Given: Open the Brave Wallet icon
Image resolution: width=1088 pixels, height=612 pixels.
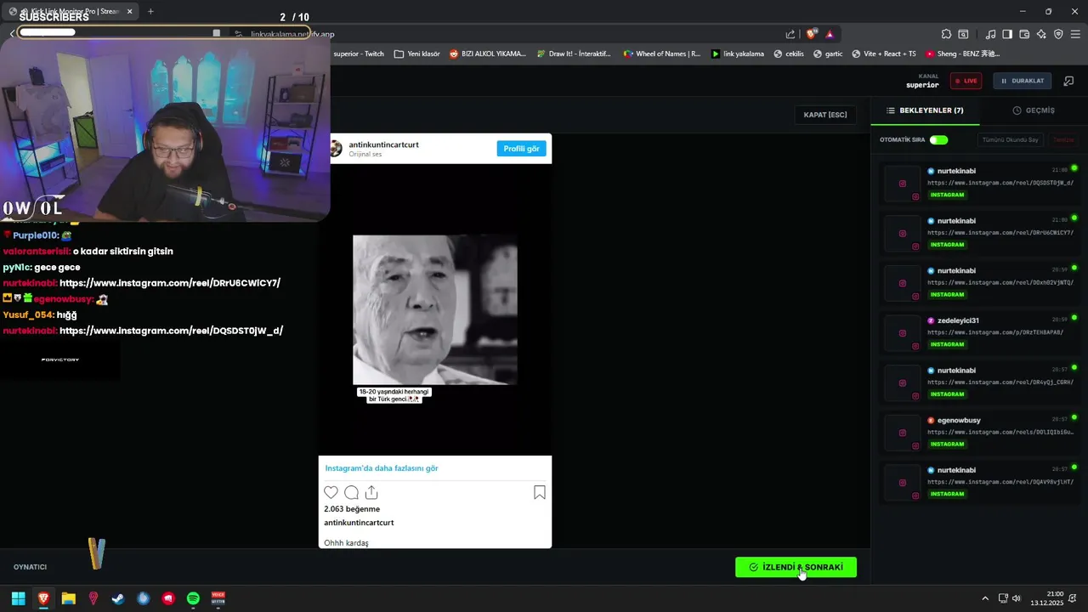Looking at the screenshot, I should [x=1024, y=34].
